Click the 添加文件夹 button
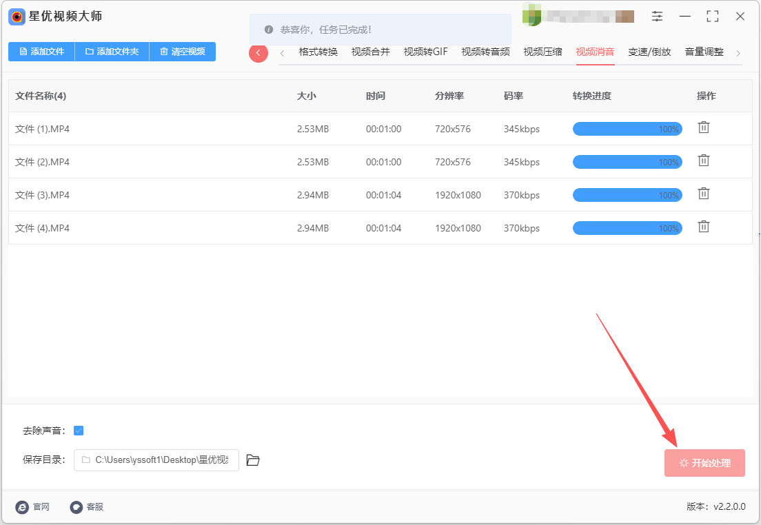This screenshot has width=761, height=525. coord(112,52)
